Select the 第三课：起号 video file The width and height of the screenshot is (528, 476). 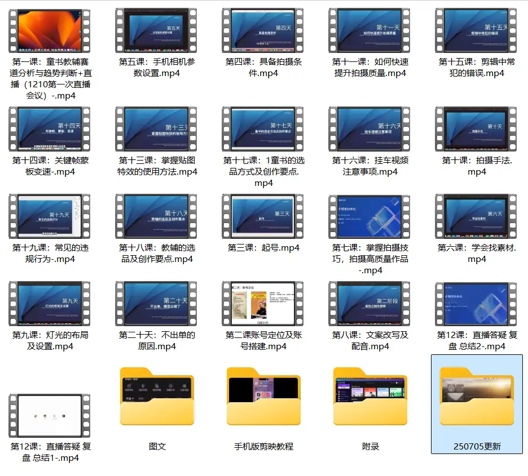(x=263, y=217)
